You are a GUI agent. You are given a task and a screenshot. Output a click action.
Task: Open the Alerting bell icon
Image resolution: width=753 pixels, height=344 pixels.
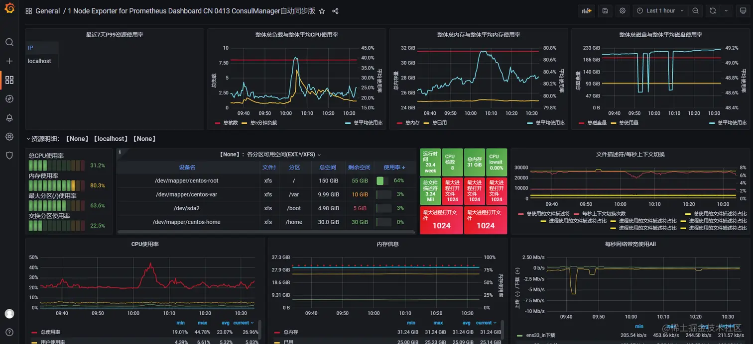click(x=9, y=118)
